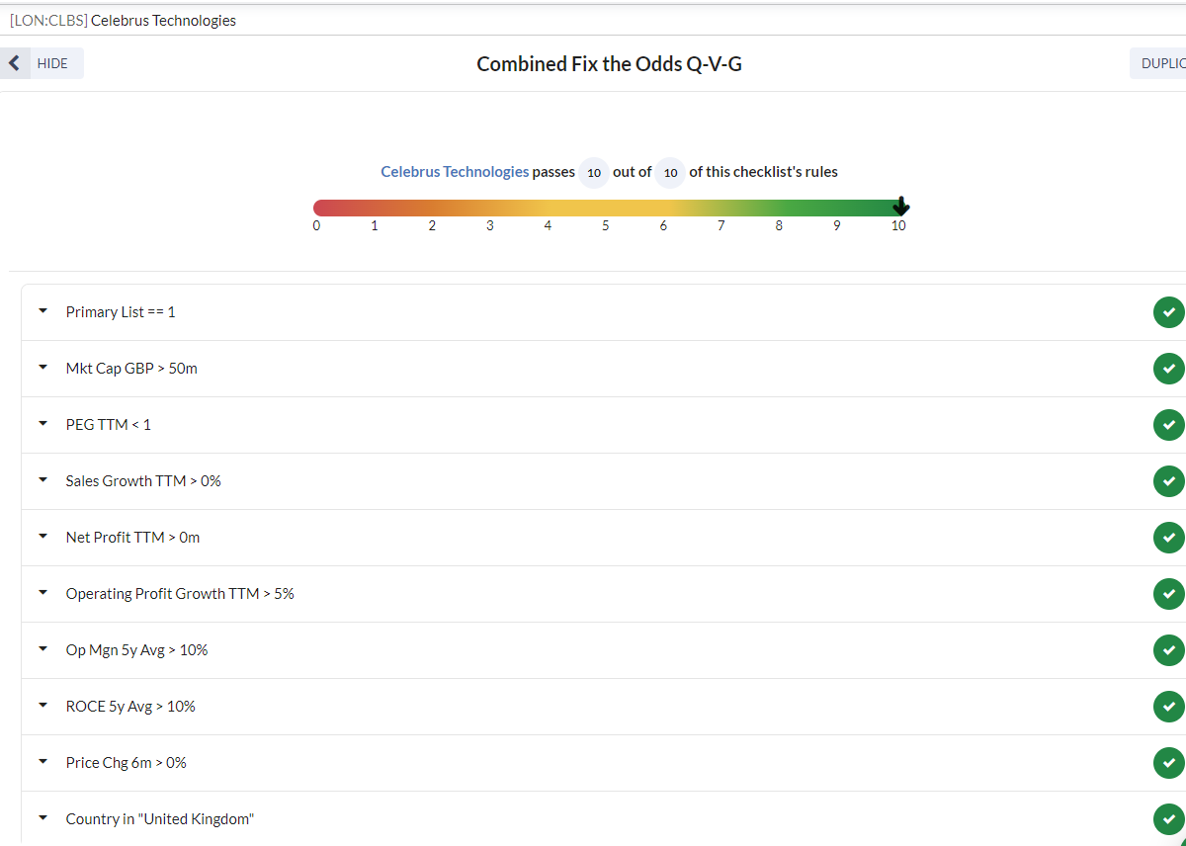The width and height of the screenshot is (1186, 846).
Task: Click green checkmark beside PEG TTM < 1
Action: coord(1168,425)
